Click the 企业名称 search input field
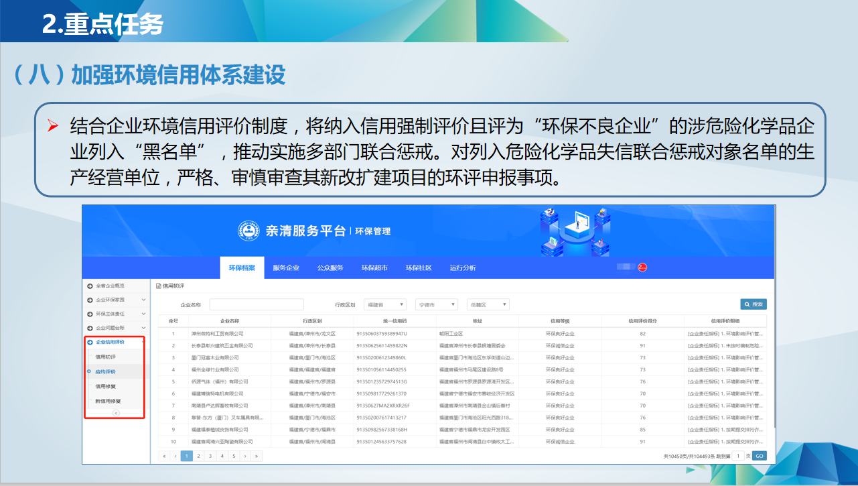 coord(257,304)
